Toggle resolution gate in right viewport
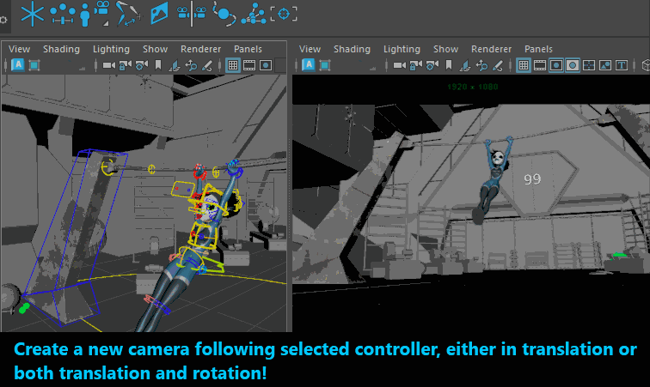 (556, 65)
